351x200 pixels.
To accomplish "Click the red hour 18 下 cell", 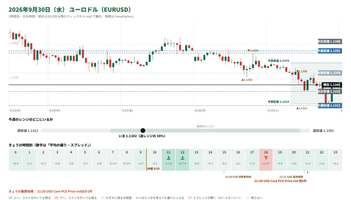I will tap(266, 160).
